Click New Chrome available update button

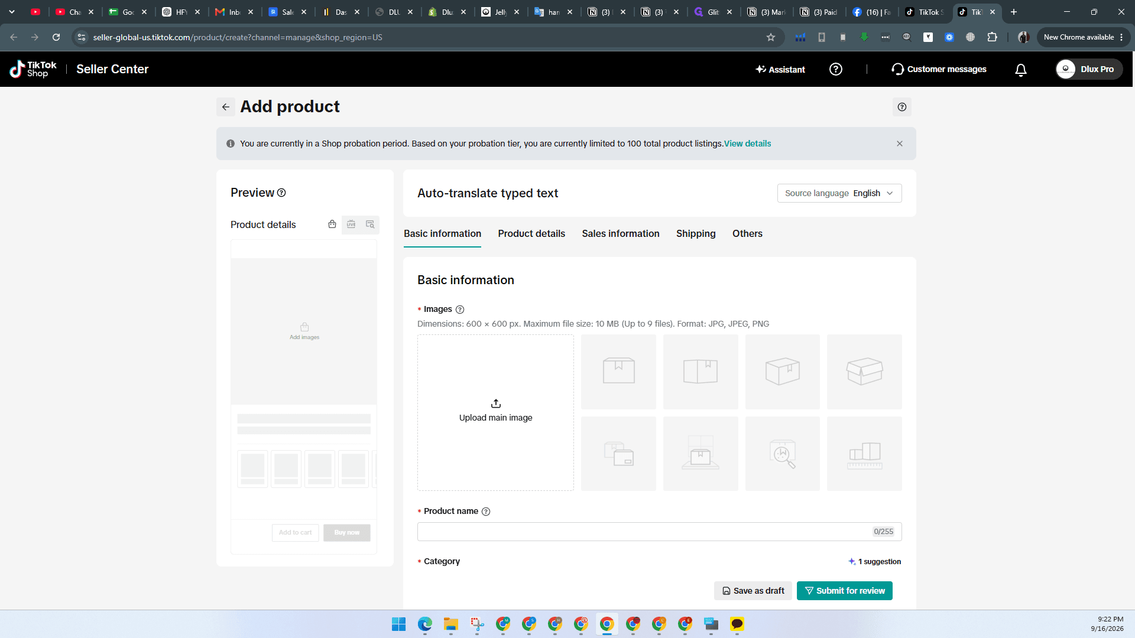(x=1084, y=37)
